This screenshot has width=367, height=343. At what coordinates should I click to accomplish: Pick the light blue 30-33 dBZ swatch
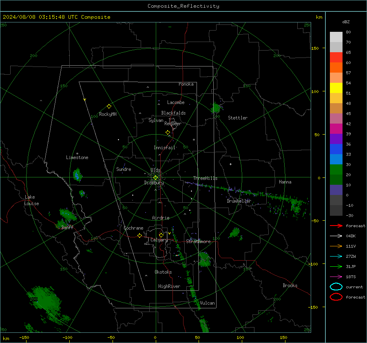(336, 159)
